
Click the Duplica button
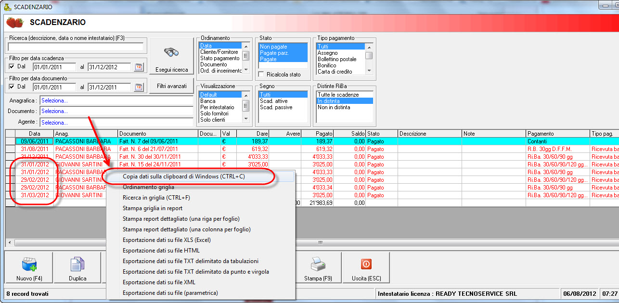click(77, 268)
